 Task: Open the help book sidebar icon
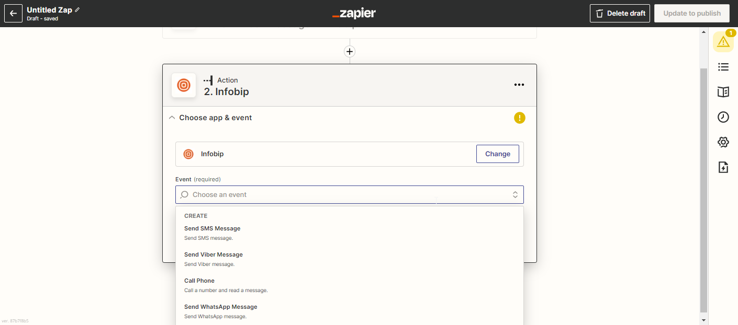pos(723,92)
